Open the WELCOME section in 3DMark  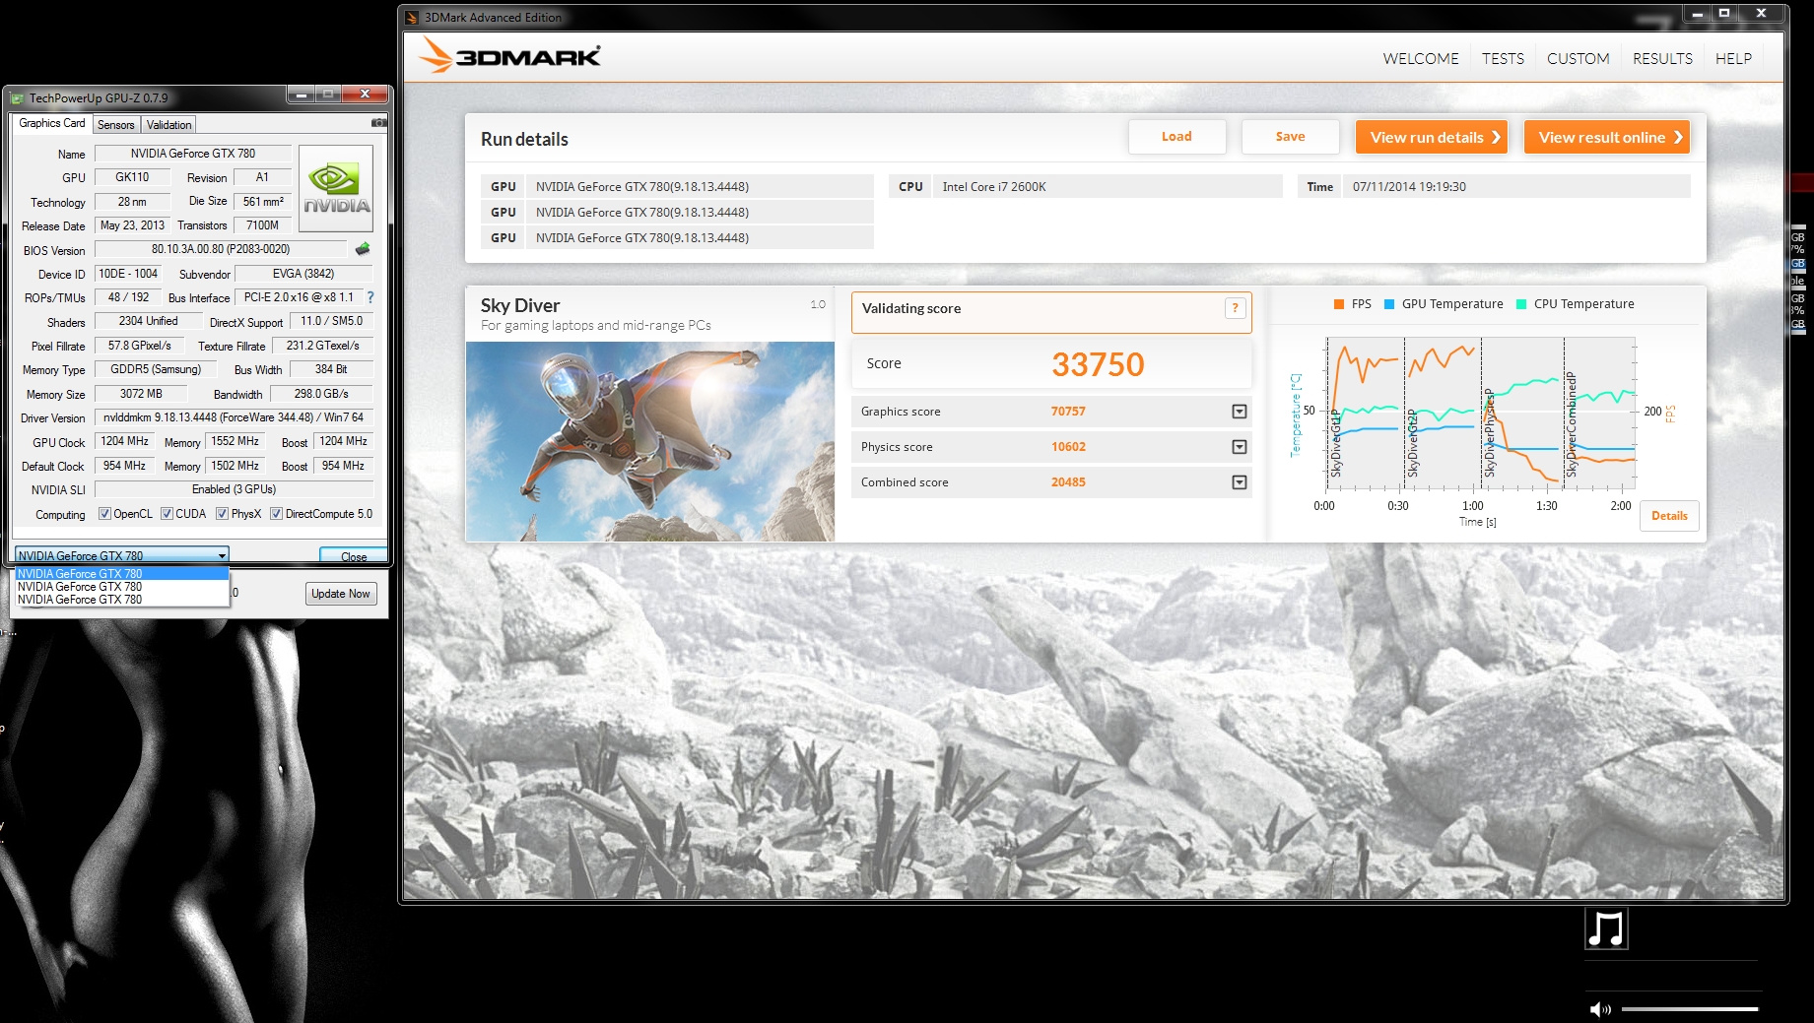coord(1421,59)
